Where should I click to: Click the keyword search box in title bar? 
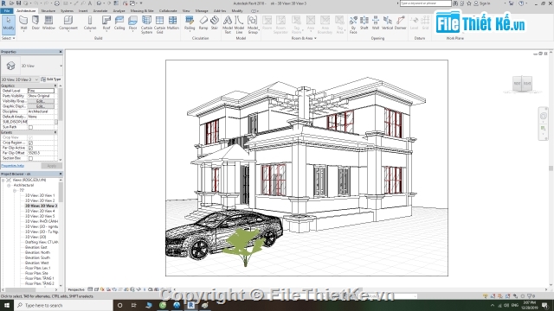[425, 3]
